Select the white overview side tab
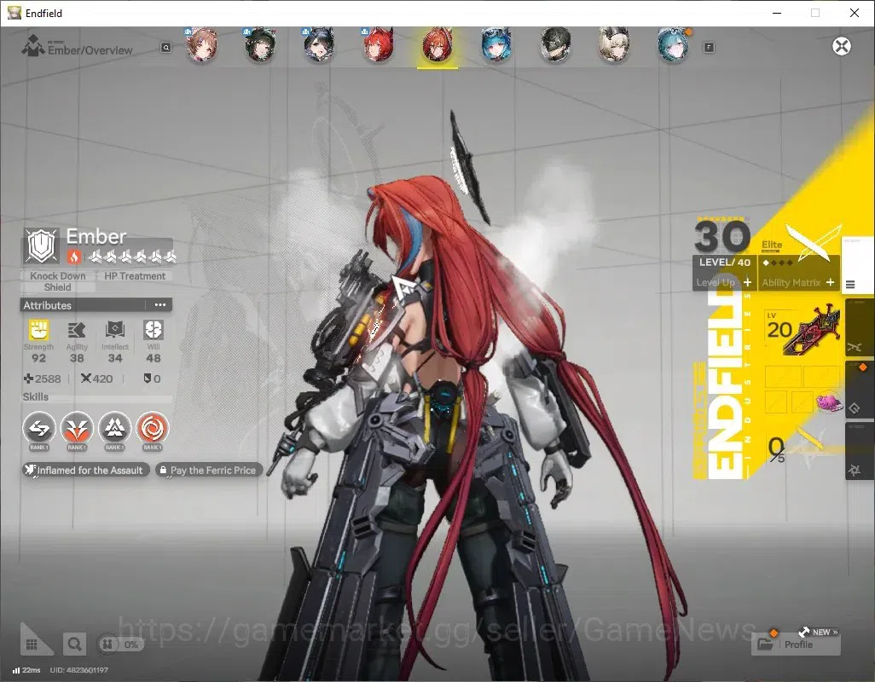The width and height of the screenshot is (875, 682). (858, 265)
